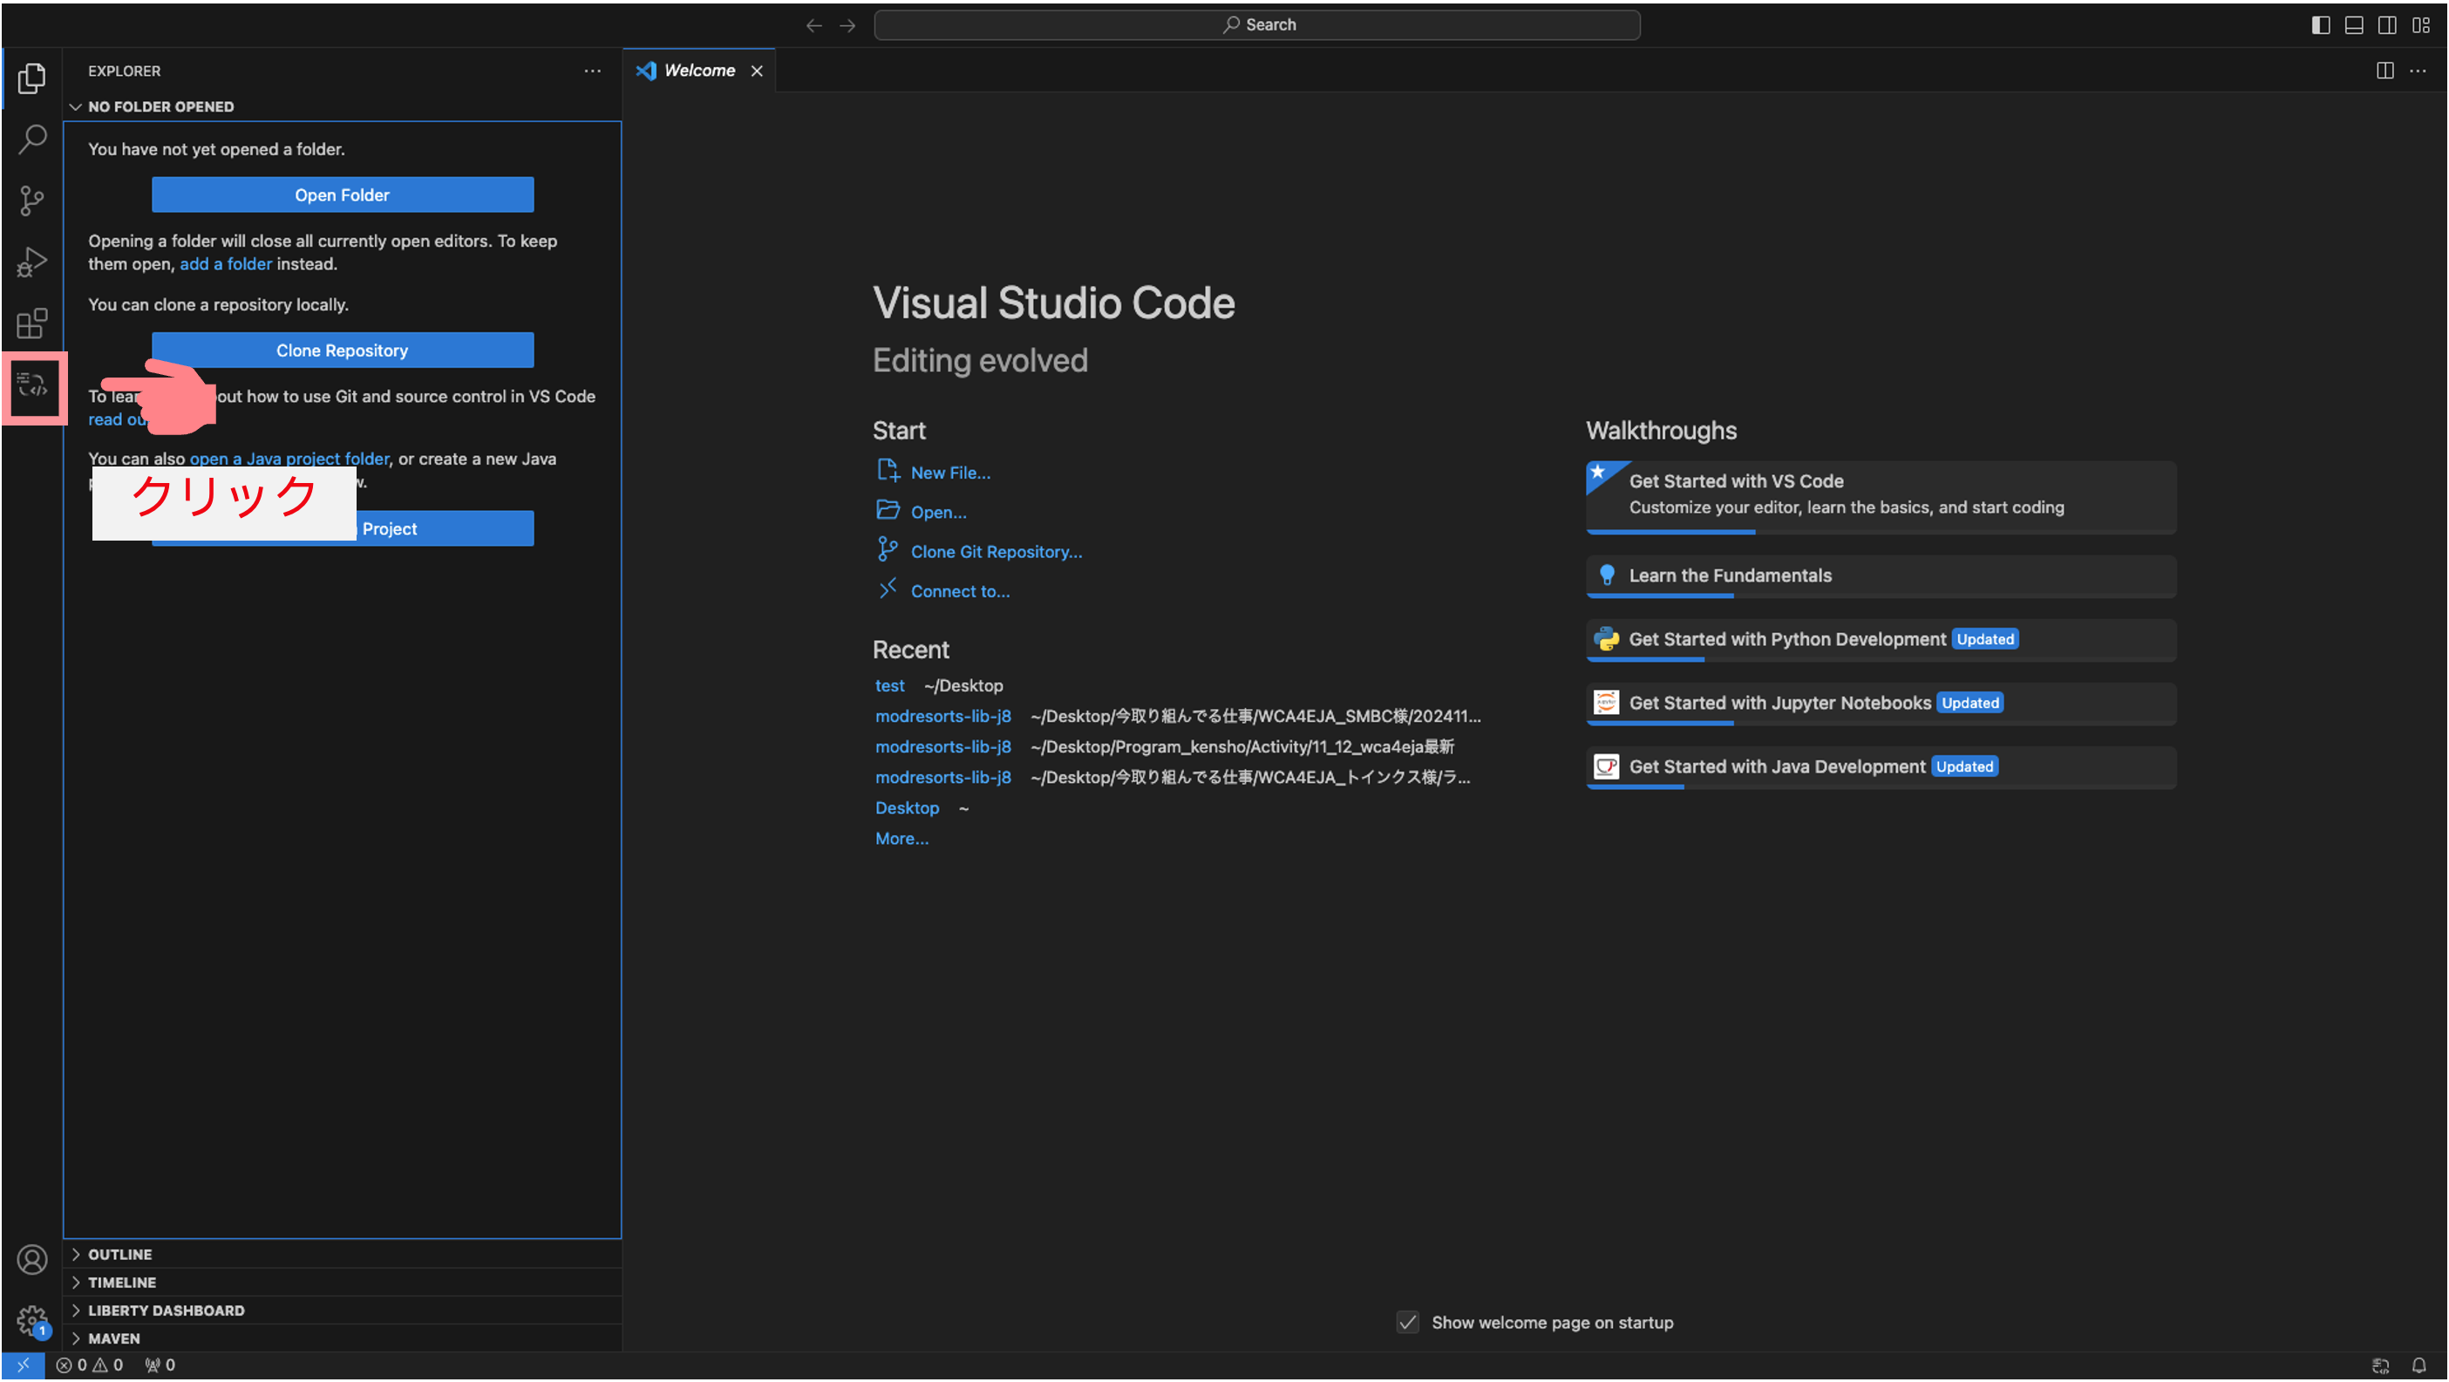Screen dimensions: 2449x1382
Task: Expand the LIBERTY DASHBOARD section
Action: coord(166,1311)
